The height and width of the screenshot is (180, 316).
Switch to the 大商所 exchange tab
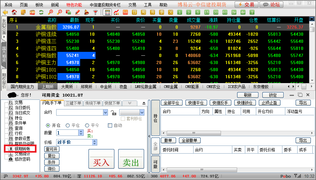(x=68, y=87)
